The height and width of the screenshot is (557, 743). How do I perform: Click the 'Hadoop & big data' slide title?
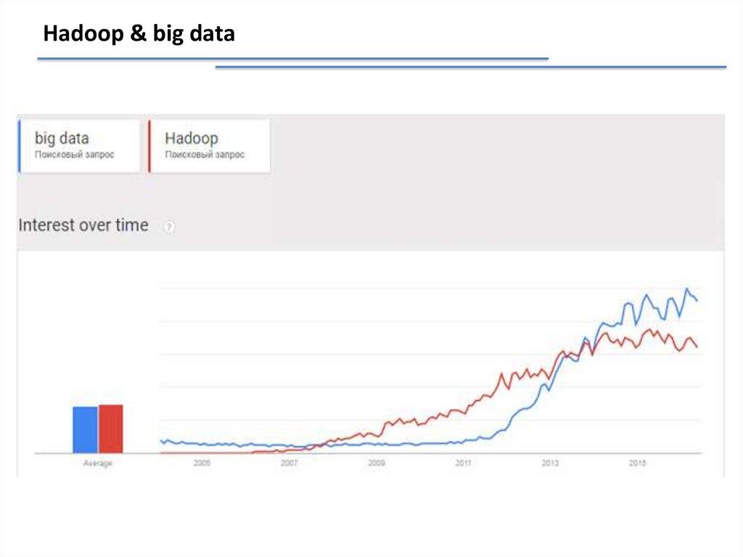point(139,34)
